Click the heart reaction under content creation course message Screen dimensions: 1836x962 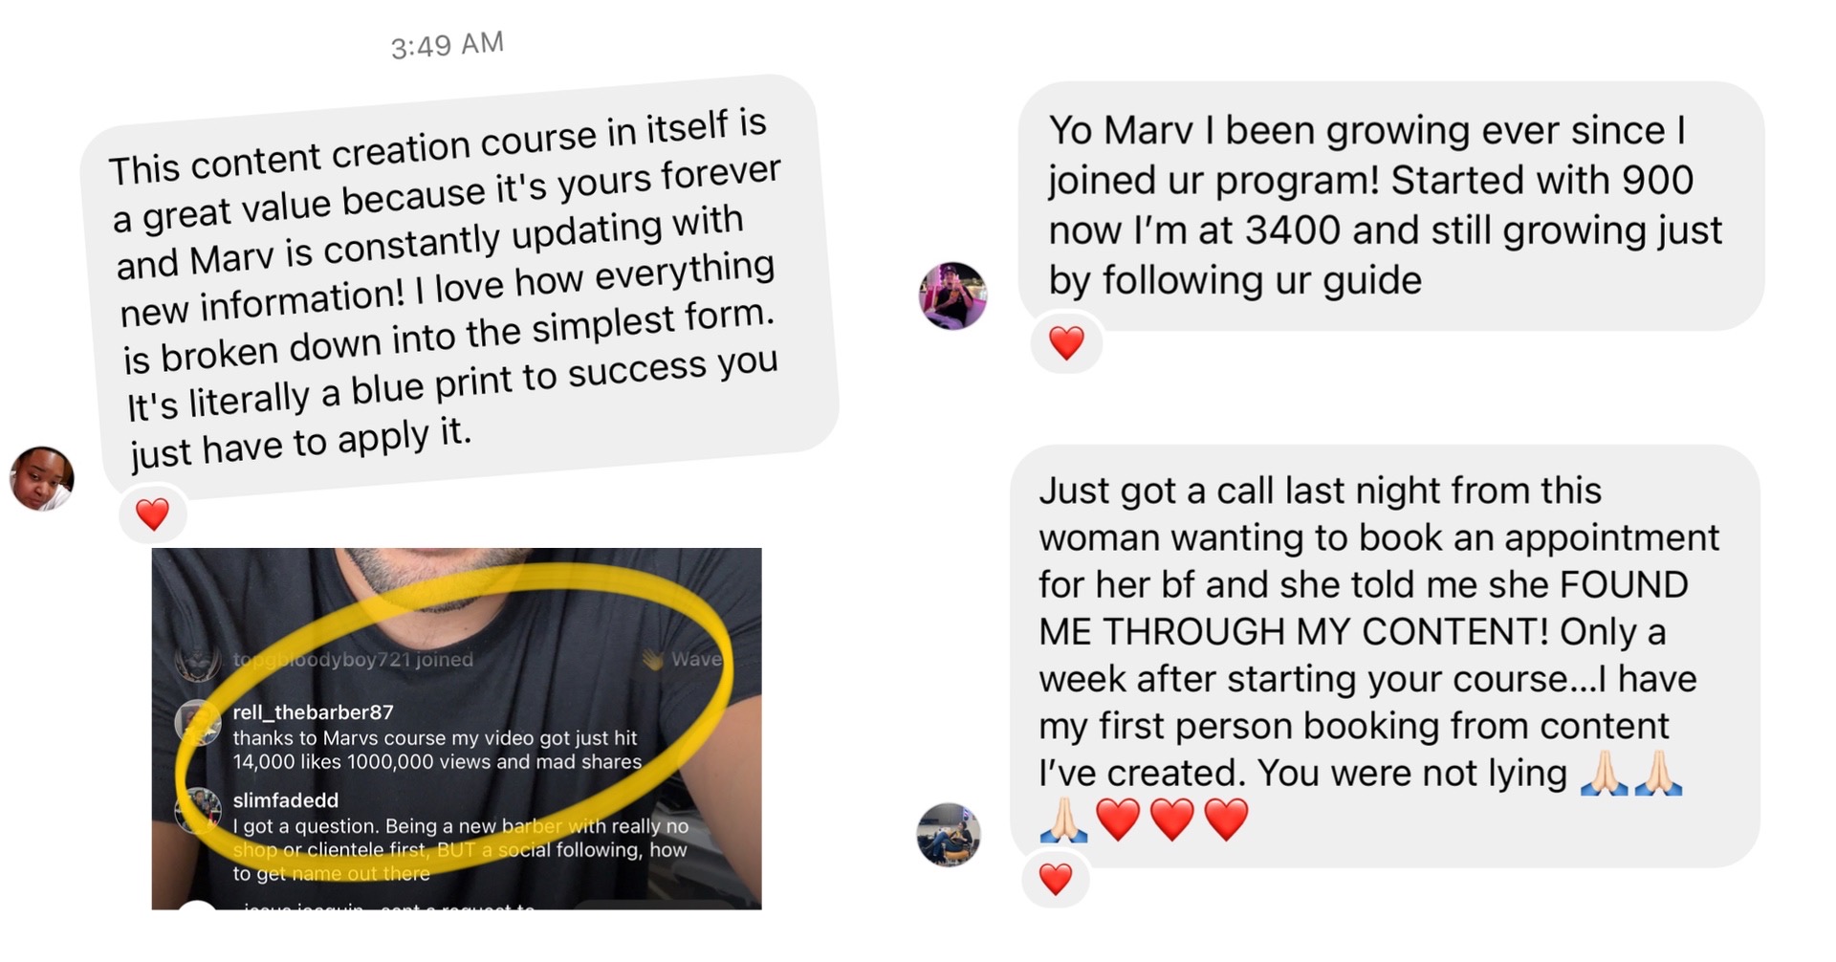tap(152, 514)
